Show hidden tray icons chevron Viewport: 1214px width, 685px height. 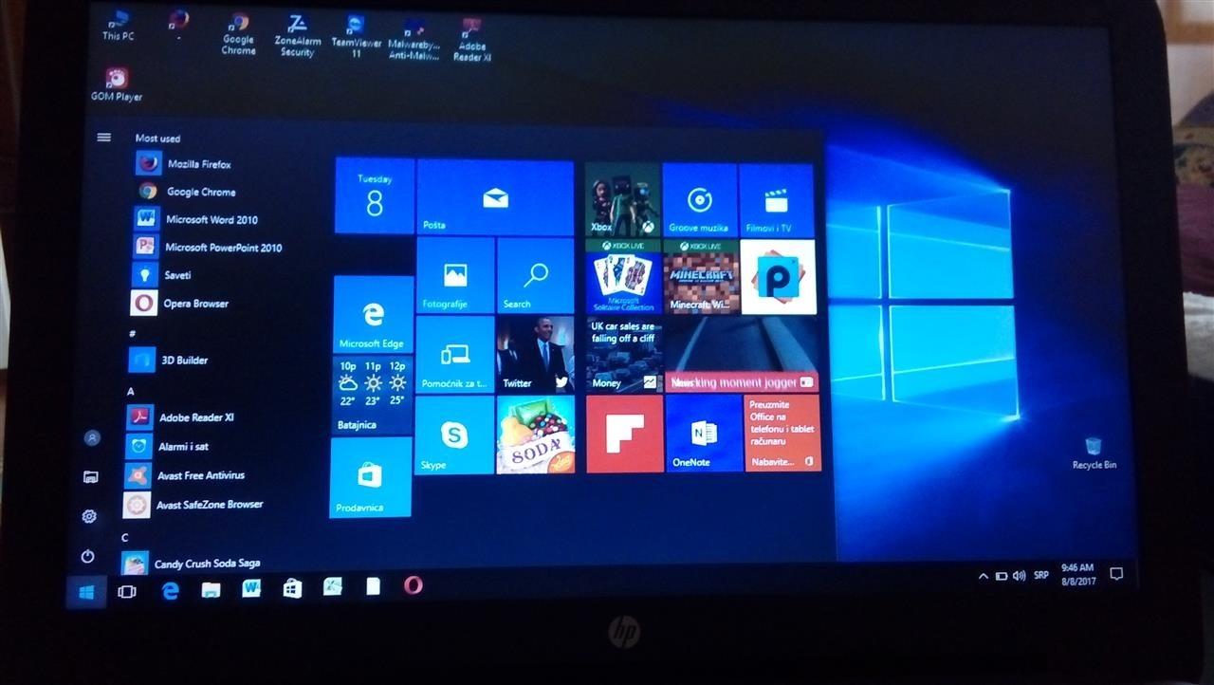(x=983, y=576)
